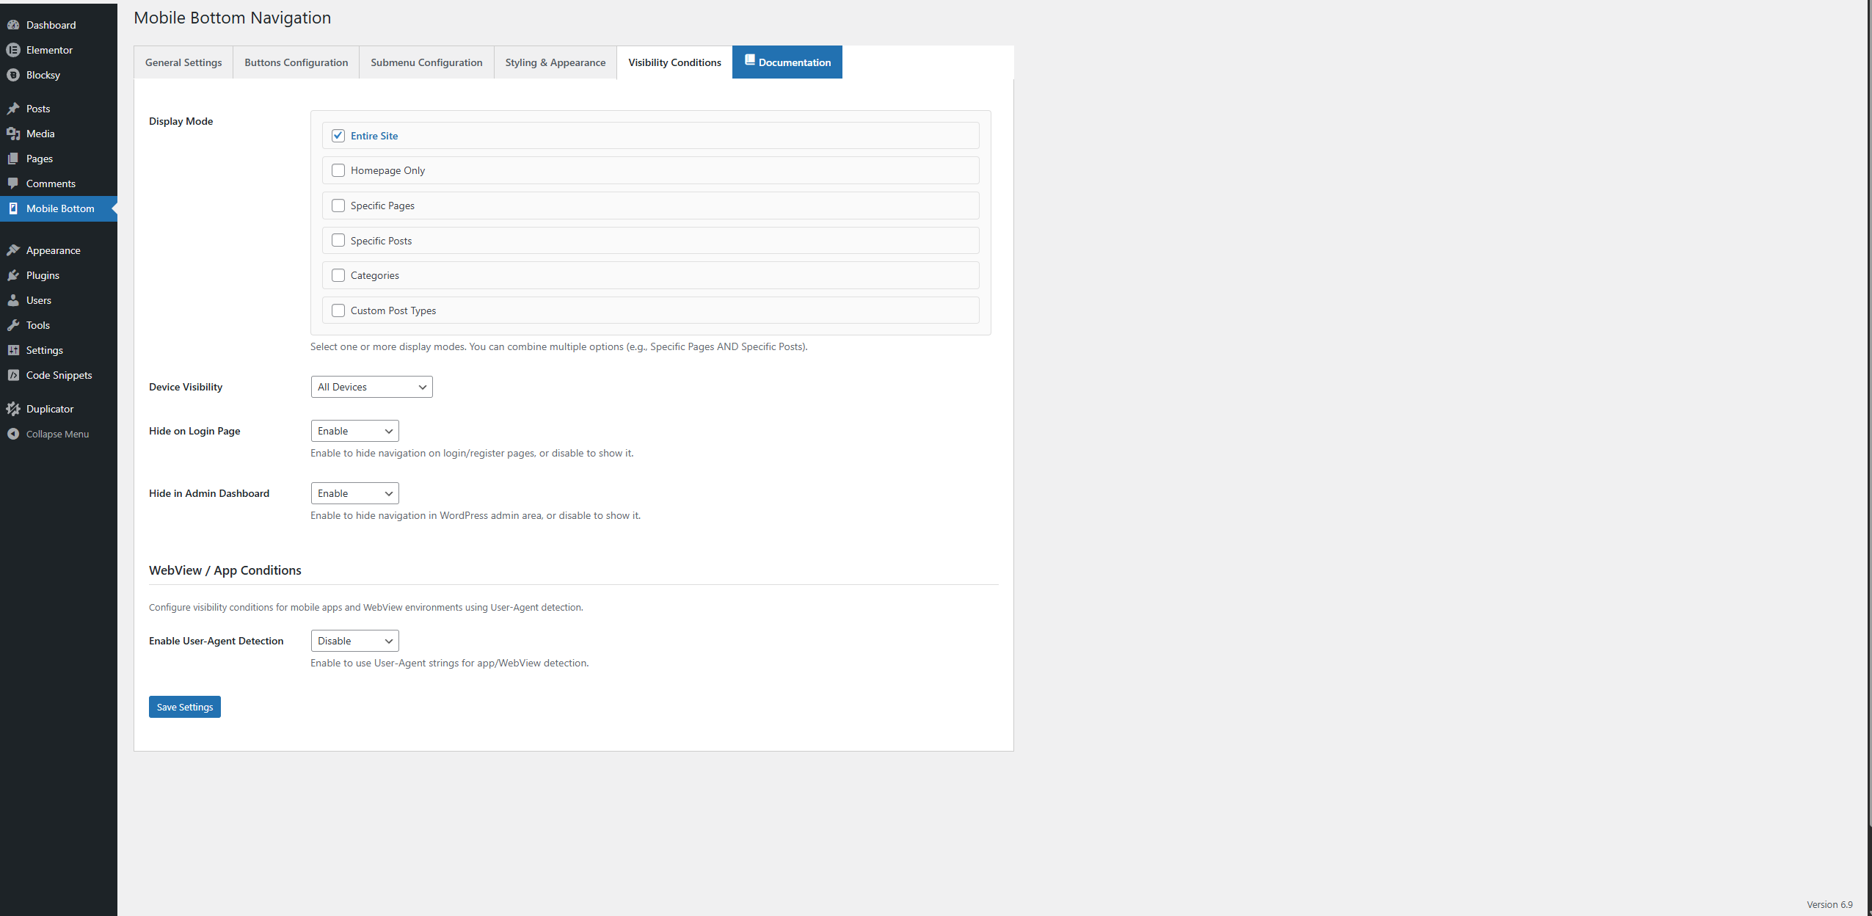Click the Posts pin icon
The image size is (1872, 916).
click(13, 109)
